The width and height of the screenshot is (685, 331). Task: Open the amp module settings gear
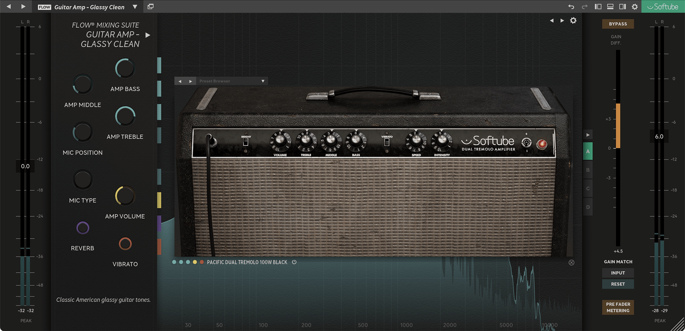point(573,20)
